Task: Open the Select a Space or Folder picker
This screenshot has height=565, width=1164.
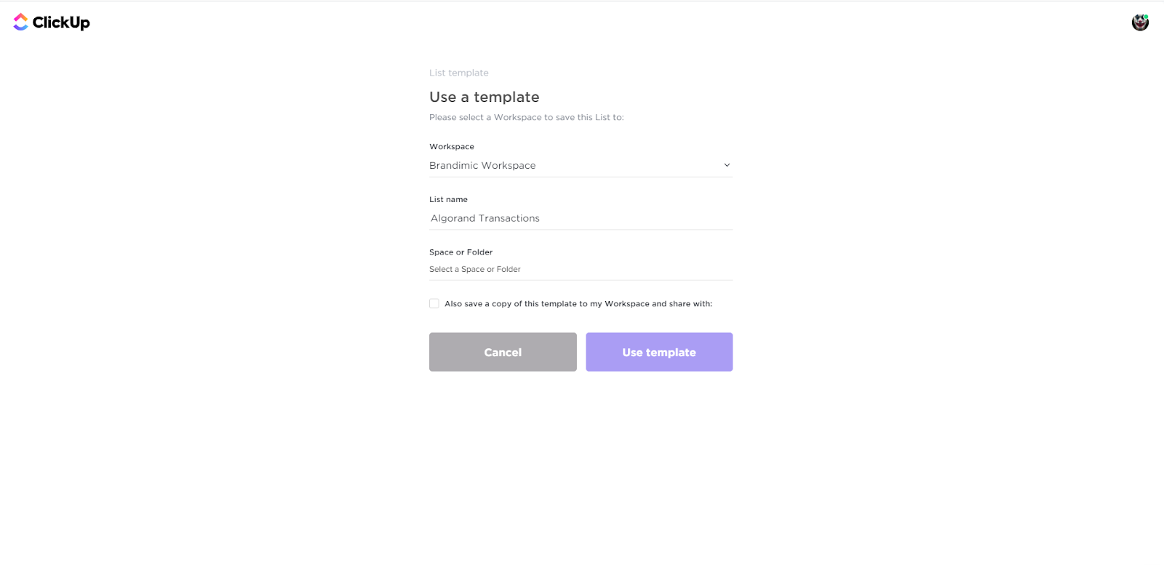Action: click(581, 269)
